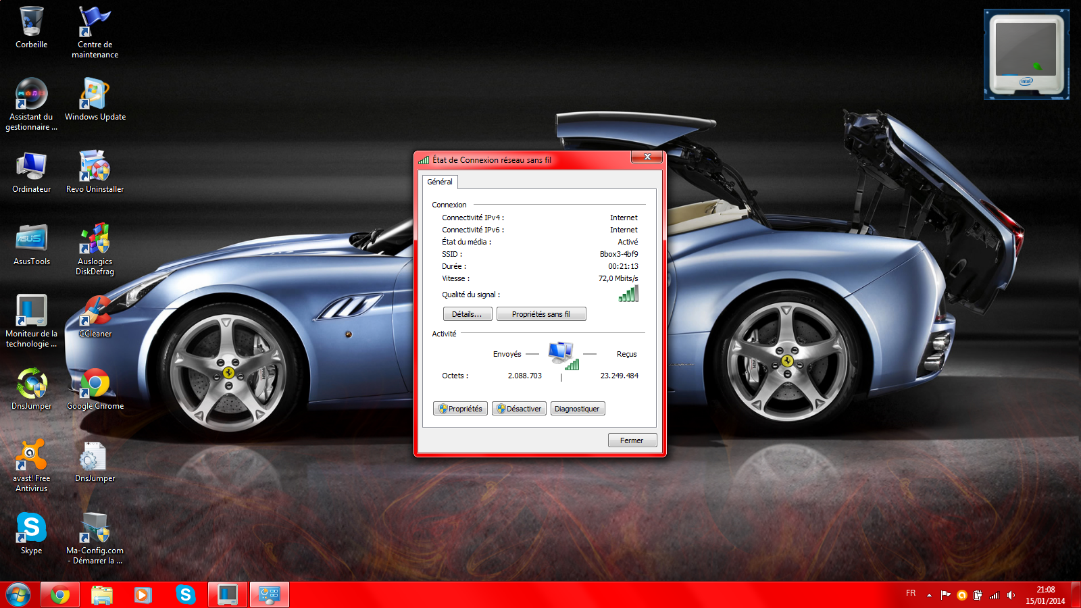Viewport: 1081px width, 608px height.
Task: Open the file explorer taskbar icon
Action: [102, 595]
